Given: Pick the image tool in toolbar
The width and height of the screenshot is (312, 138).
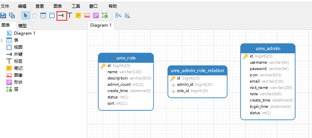Looking at the screenshot, I should click(87, 15).
